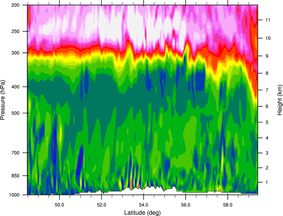Click the 5 km height label

[267, 122]
